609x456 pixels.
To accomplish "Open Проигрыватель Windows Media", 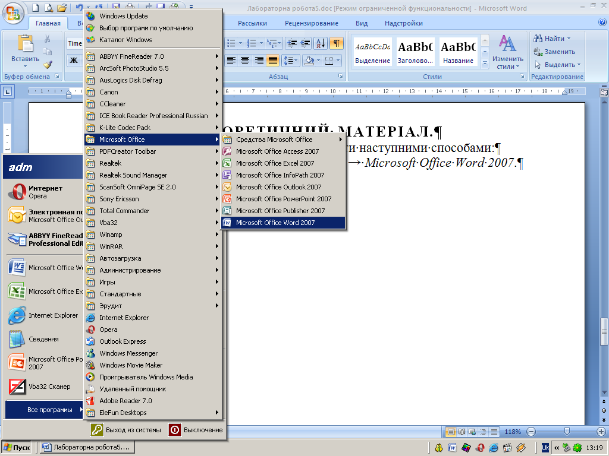I will point(153,377).
